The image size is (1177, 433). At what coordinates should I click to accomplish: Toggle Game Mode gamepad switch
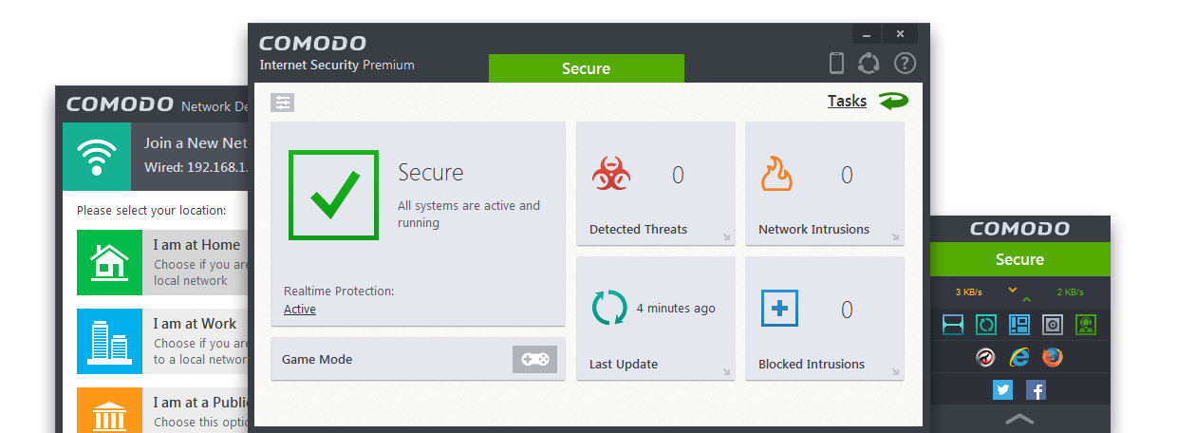[x=535, y=359]
